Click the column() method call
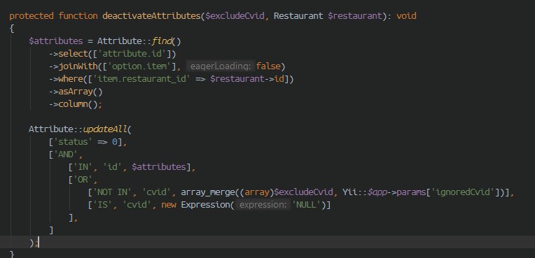This screenshot has height=258, width=535. pos(78,104)
